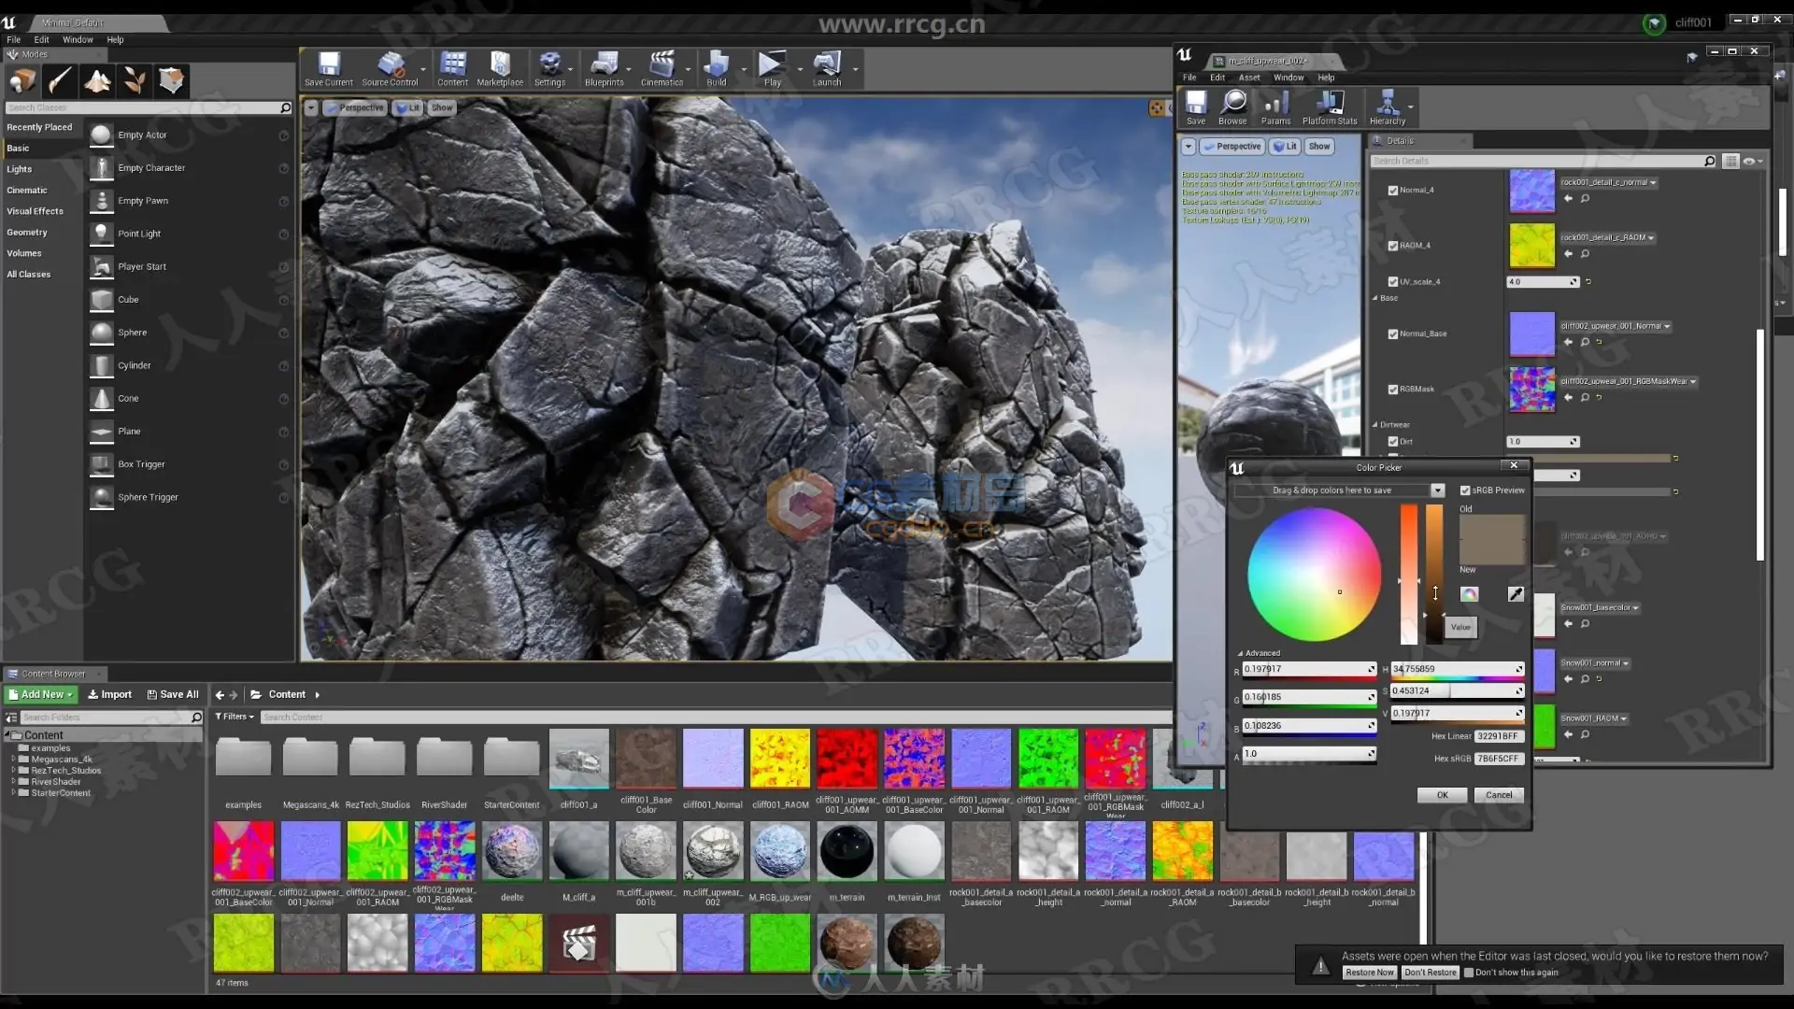
Task: Click Browse in material editor toolbar
Action: [1232, 107]
